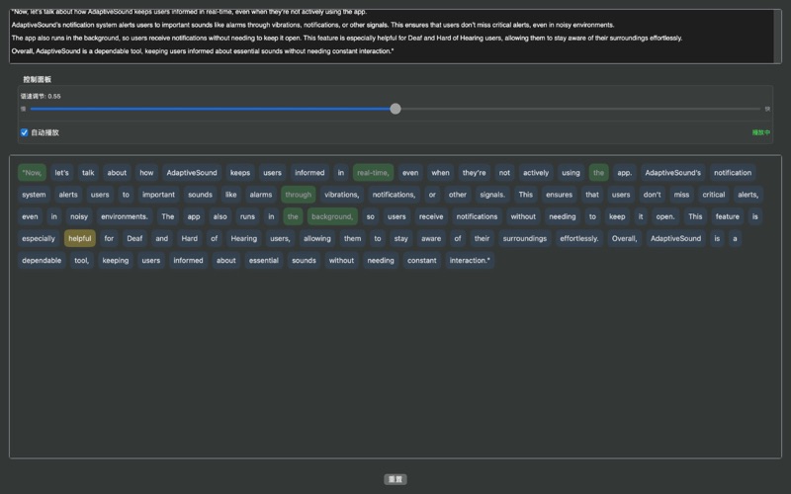Click the word "critical"
Image resolution: width=791 pixels, height=494 pixels.
[x=713, y=195]
